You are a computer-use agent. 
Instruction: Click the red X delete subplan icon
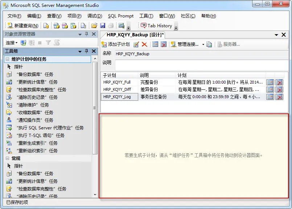pos(144,44)
